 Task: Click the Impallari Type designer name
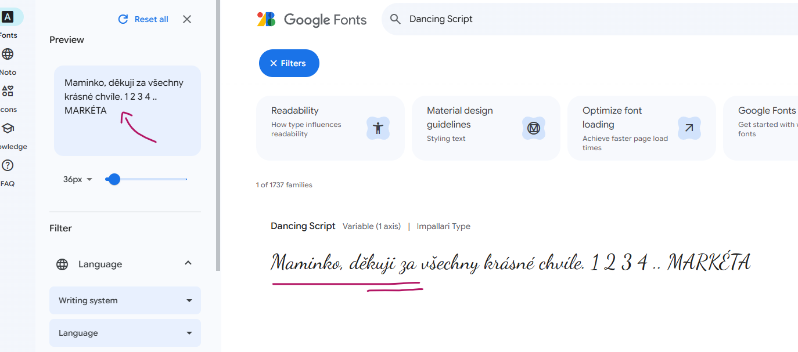(x=444, y=226)
